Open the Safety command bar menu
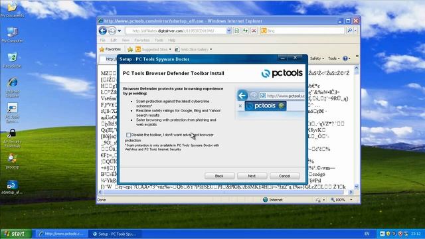Image resolution: width=425 pixels, height=239 pixels. tap(317, 58)
